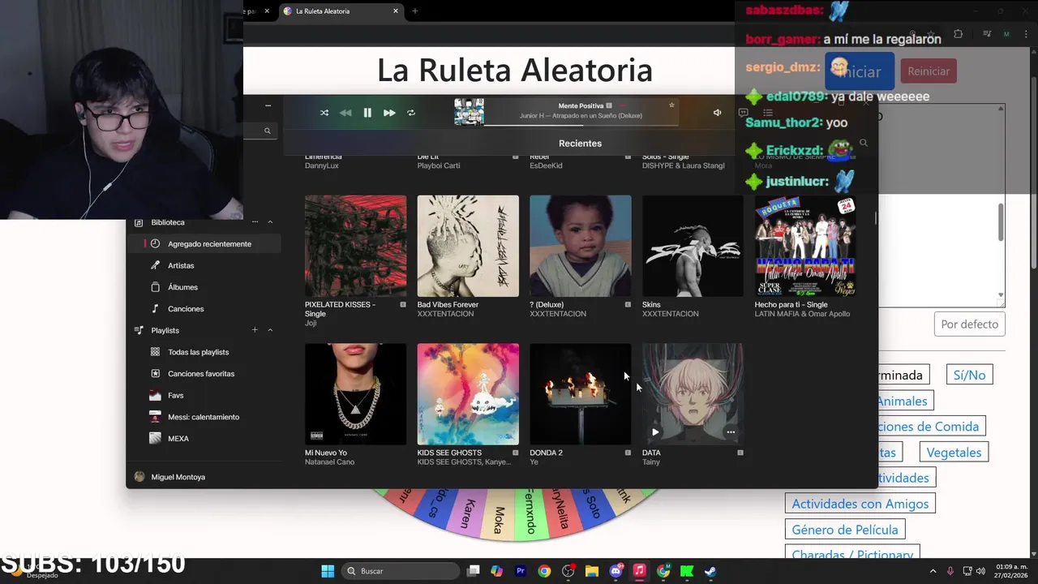Click artist Natanael Cano under Mi Nuevo Yo
The width and height of the screenshot is (1038, 584).
point(329,462)
